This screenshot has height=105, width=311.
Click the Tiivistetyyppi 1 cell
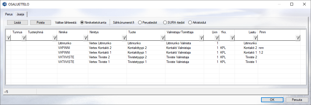click(146, 62)
